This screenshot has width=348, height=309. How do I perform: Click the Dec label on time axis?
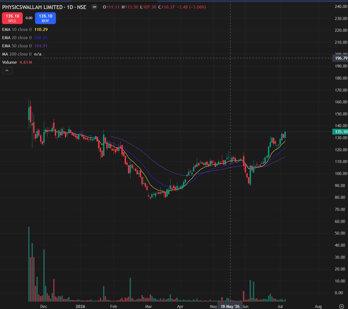(43, 306)
